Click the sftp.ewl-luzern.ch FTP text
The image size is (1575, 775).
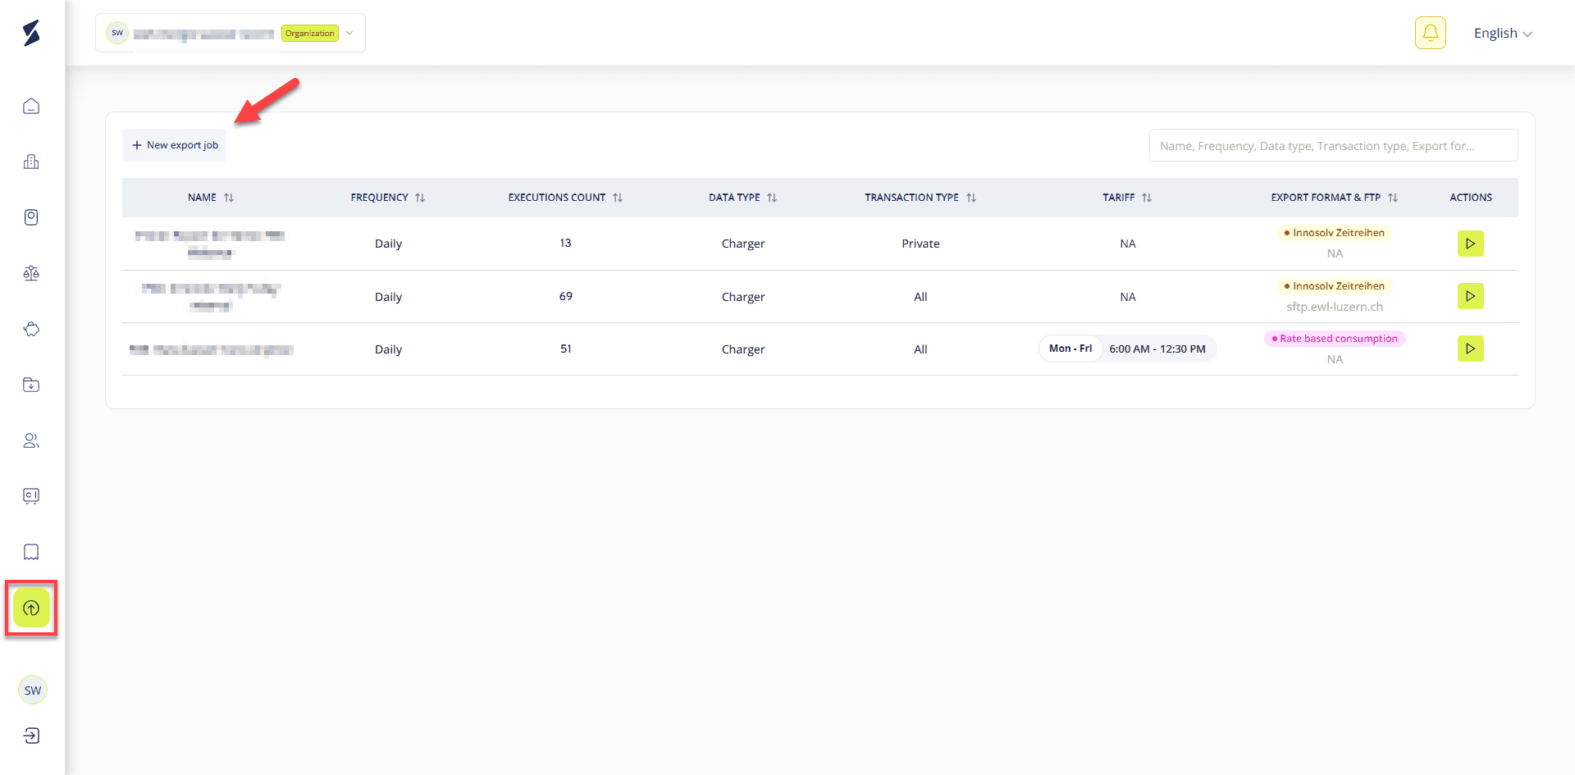point(1335,307)
